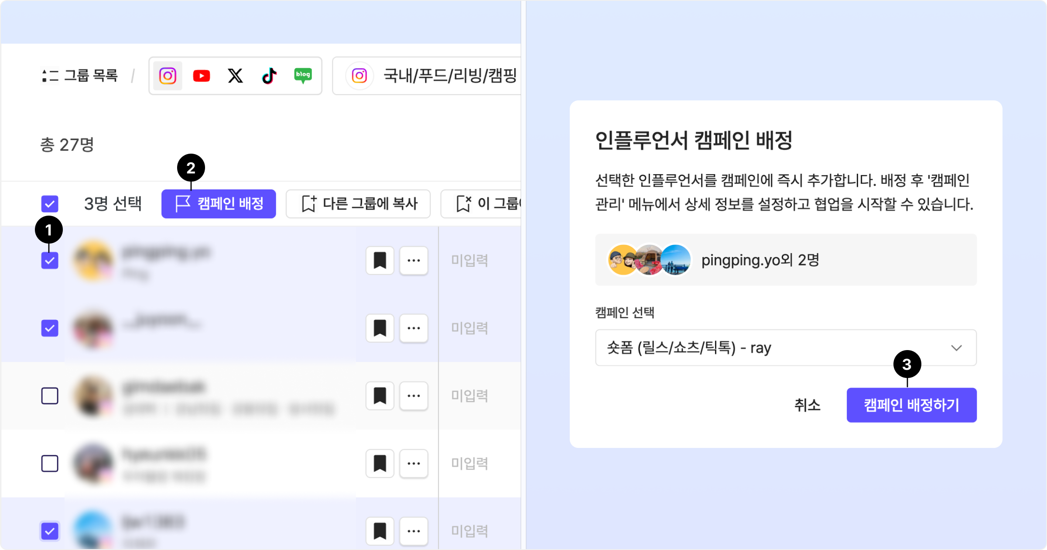Click bookmark icon on third influencer row
Screen dimensions: 1047x550
click(x=380, y=396)
